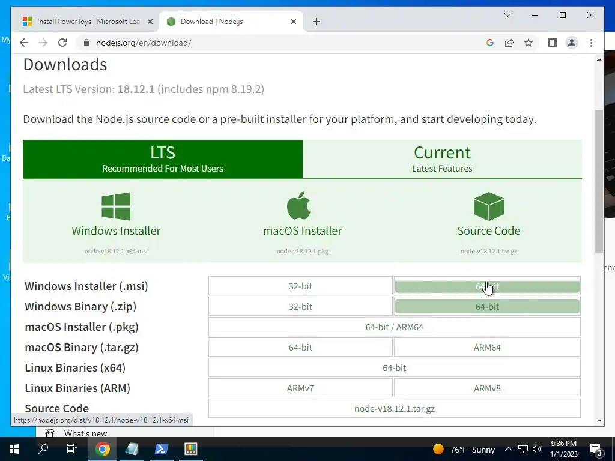This screenshot has width=615, height=461.
Task: Click the network tray icon
Action: 523,449
